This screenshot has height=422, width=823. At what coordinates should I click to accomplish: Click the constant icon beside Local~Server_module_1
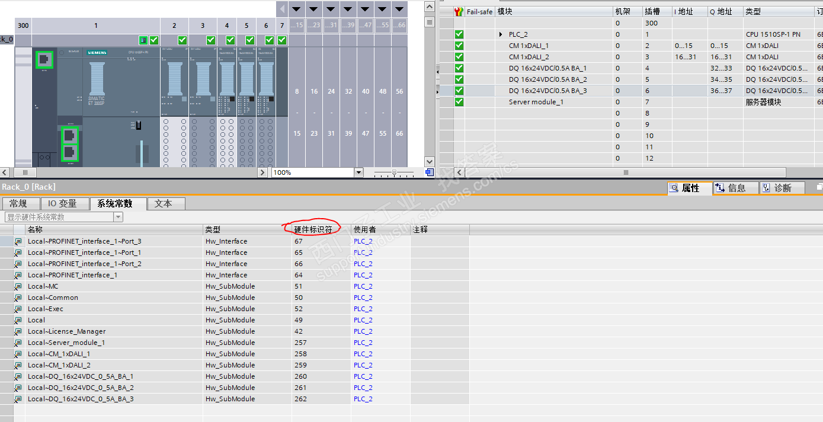point(18,343)
